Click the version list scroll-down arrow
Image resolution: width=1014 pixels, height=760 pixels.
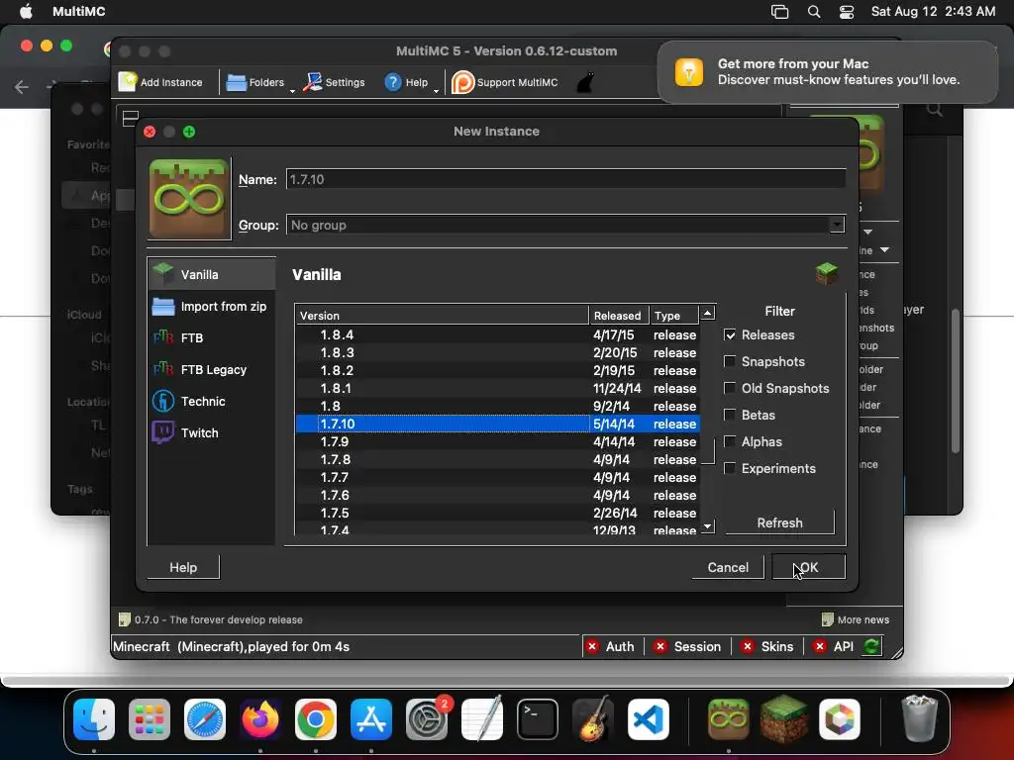click(707, 526)
